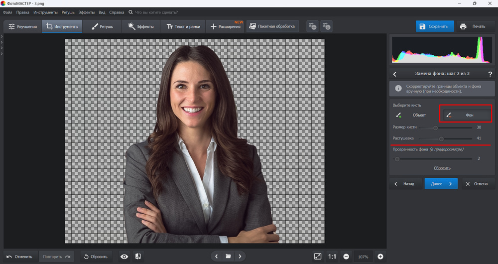Click the add preset list icon
The height and width of the screenshot is (264, 498).
(x=312, y=26)
